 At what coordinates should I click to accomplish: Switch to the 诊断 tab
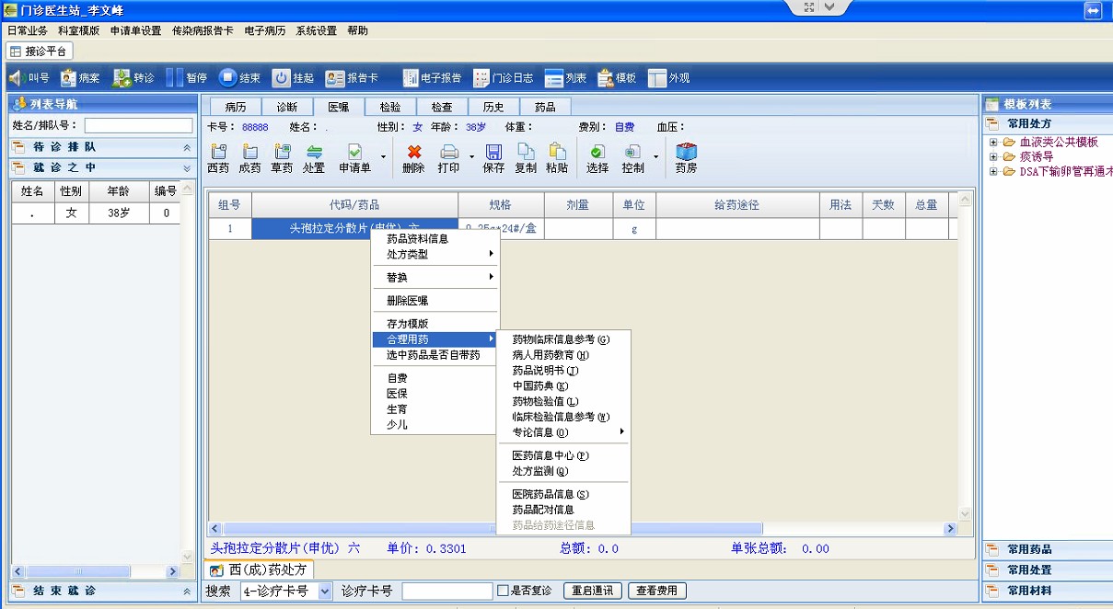287,107
